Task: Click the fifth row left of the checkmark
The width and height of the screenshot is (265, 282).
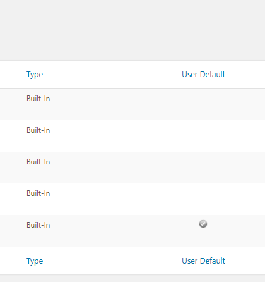Action: click(124, 231)
